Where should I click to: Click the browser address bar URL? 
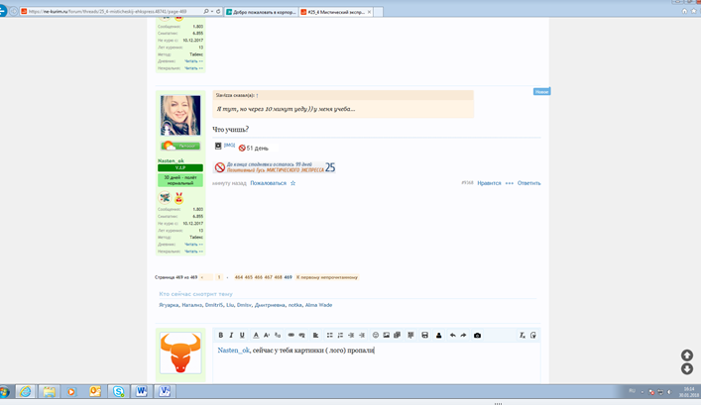coord(107,11)
